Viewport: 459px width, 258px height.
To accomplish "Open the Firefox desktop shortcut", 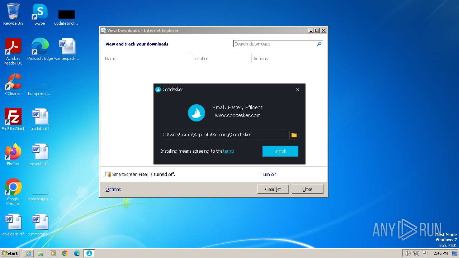I will click(x=13, y=154).
